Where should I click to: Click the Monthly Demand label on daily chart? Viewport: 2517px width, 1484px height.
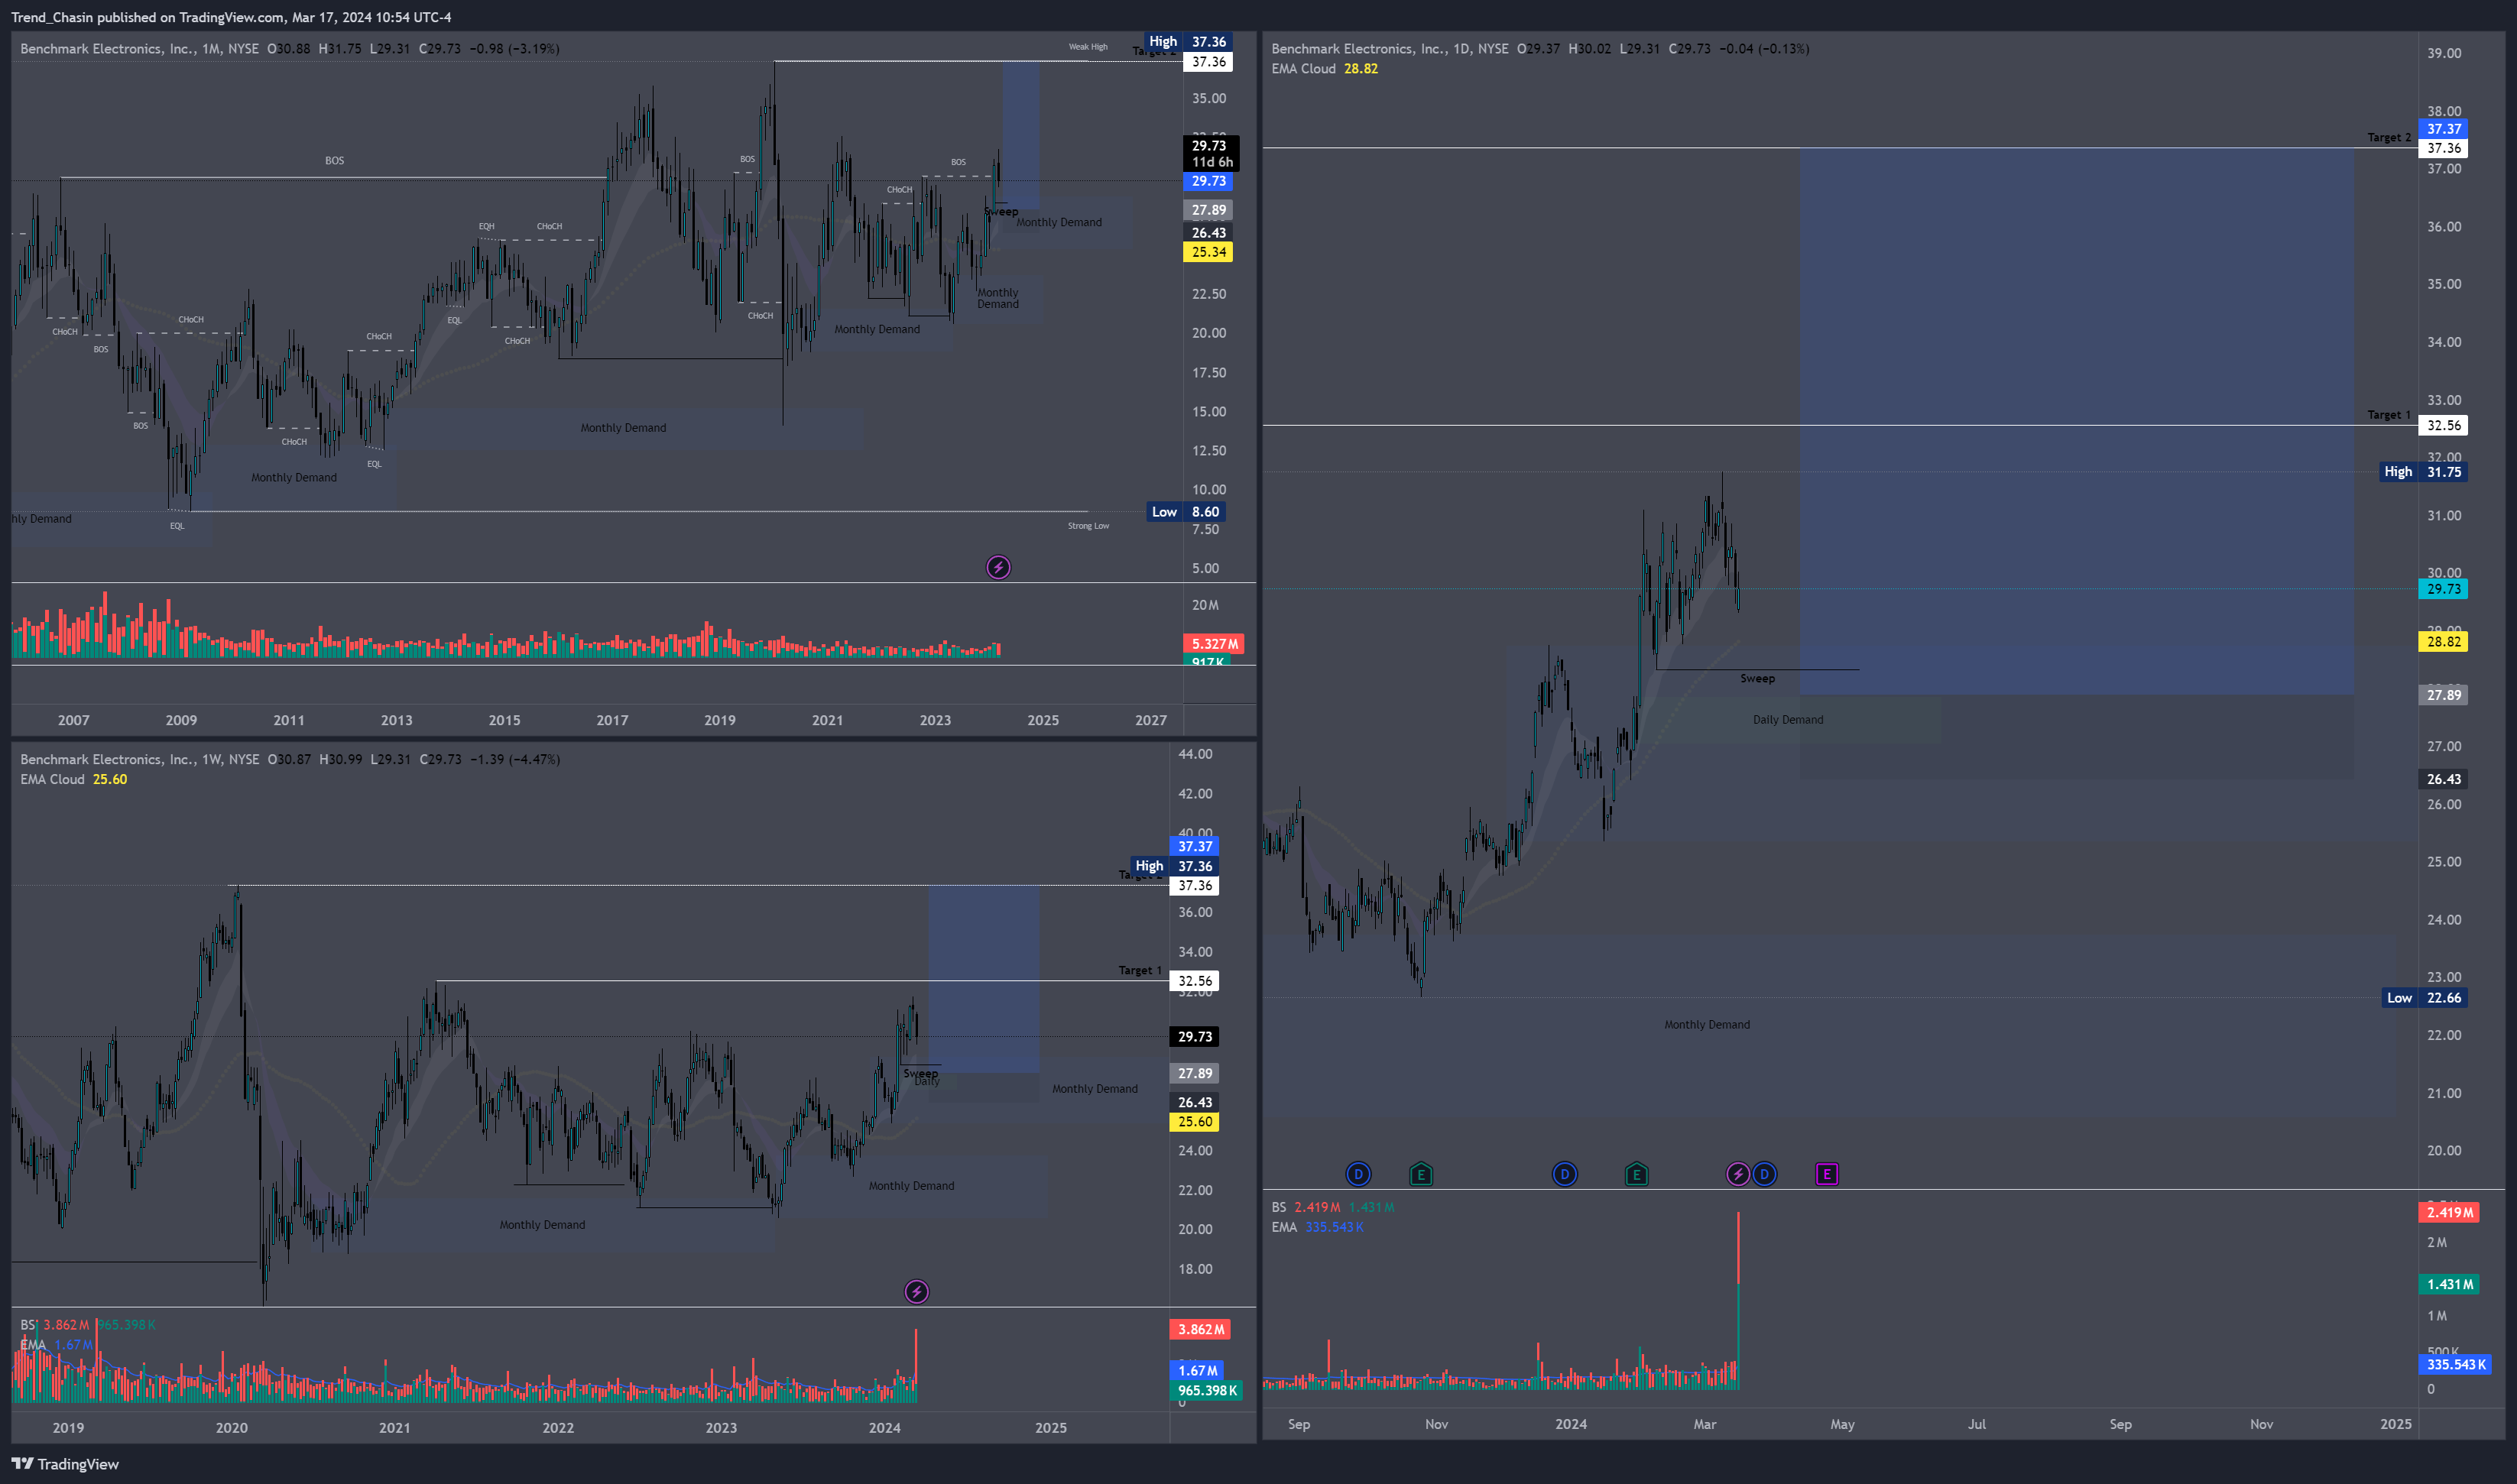tap(1706, 1025)
